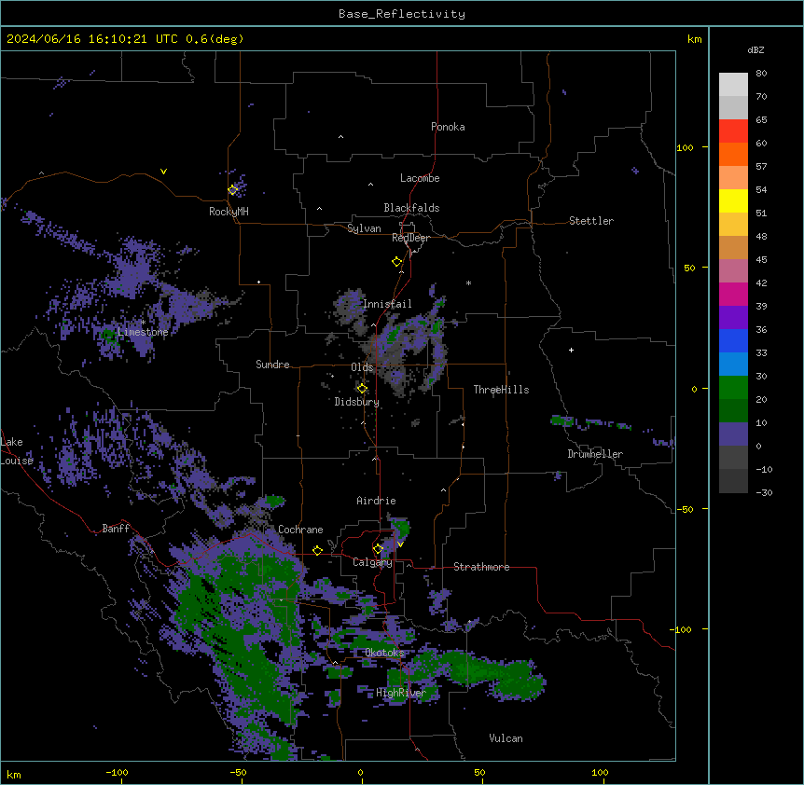
Task: Select the light blue 30-33 dBZ legend swatch
Action: point(733,365)
